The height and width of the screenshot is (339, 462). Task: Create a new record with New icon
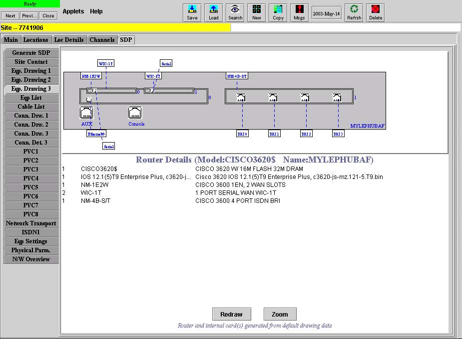[x=257, y=12]
